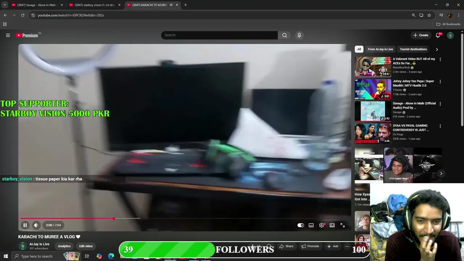Select the From ArJay is Live chip
The image size is (464, 261).
(380, 49)
